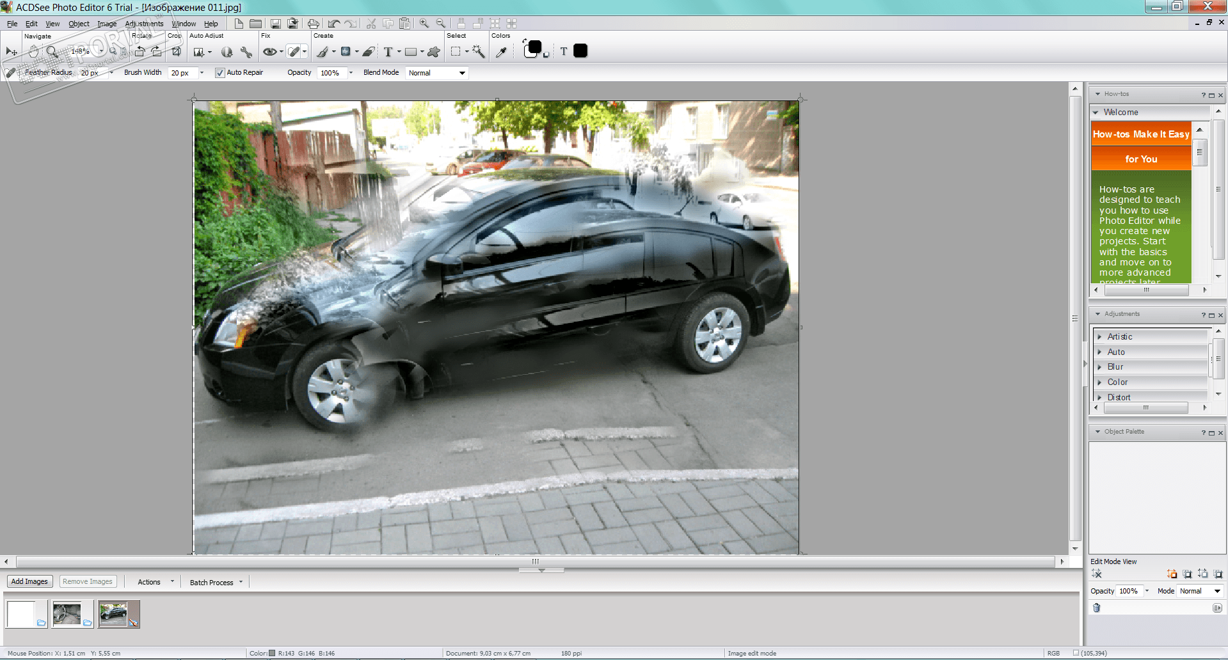Click the deselect icon under Edit Mode View
Viewport: 1228px width, 660px height.
[x=1097, y=574]
